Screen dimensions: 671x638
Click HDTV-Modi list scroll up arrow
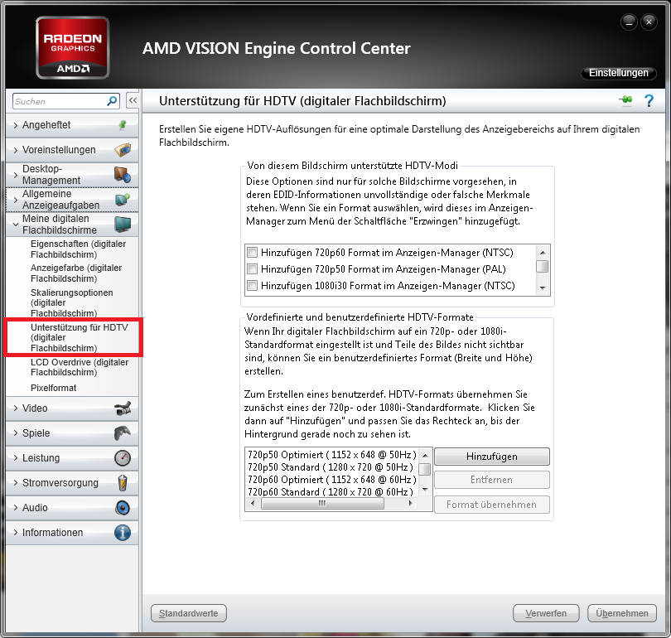[543, 253]
